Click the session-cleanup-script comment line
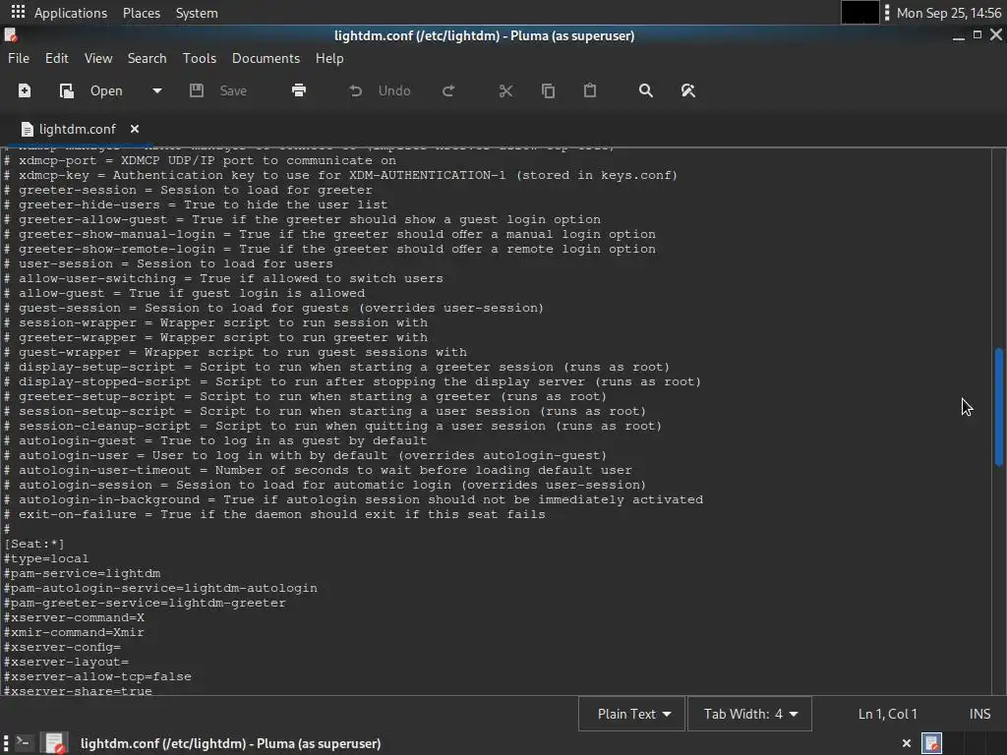Screen dimensions: 1007x755 click(x=332, y=426)
